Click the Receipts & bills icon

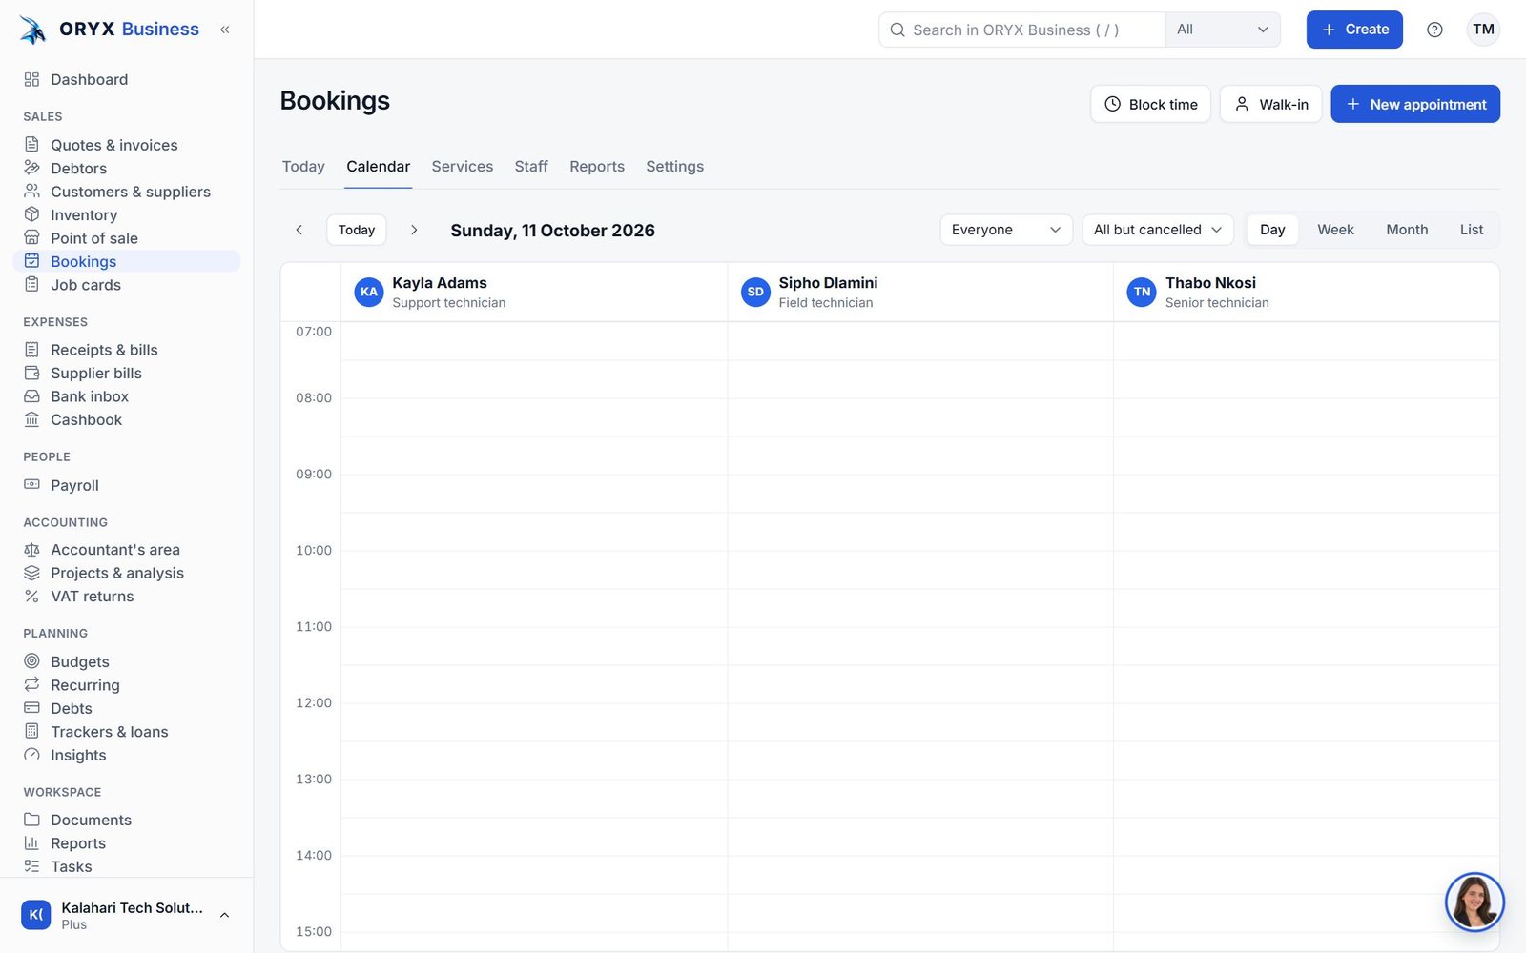(31, 350)
